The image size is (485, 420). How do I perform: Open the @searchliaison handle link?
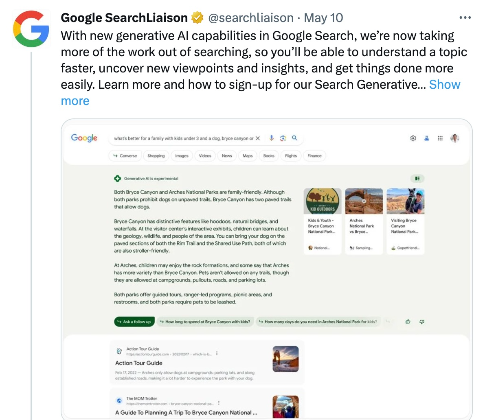[251, 18]
